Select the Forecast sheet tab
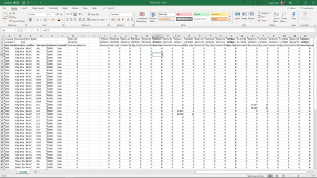This screenshot has height=178, width=317. (23, 172)
